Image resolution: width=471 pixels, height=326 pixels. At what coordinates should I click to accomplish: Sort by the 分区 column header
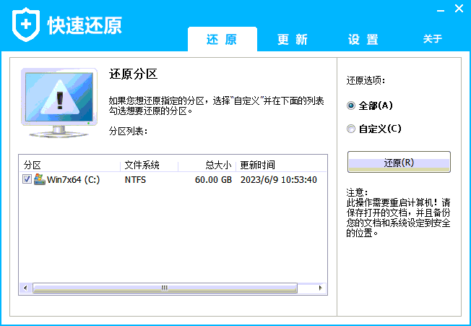[69, 165]
